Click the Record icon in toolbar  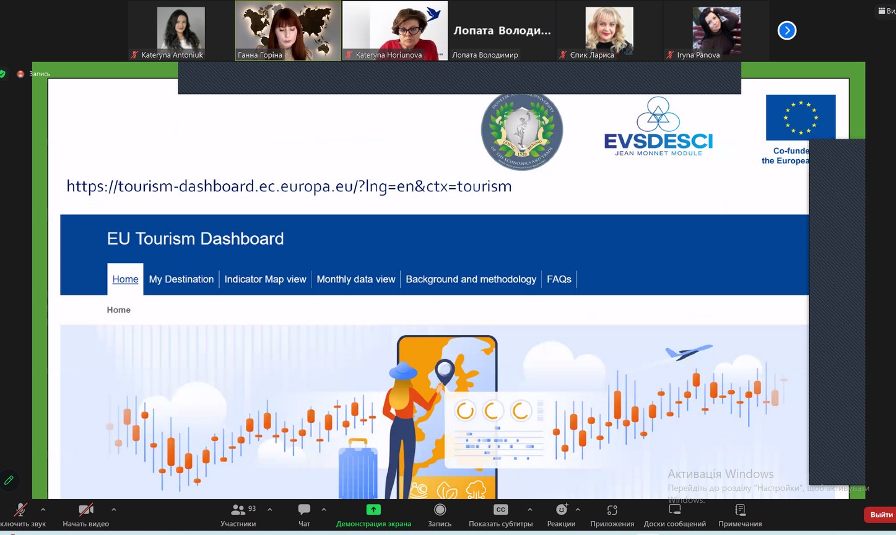click(440, 510)
